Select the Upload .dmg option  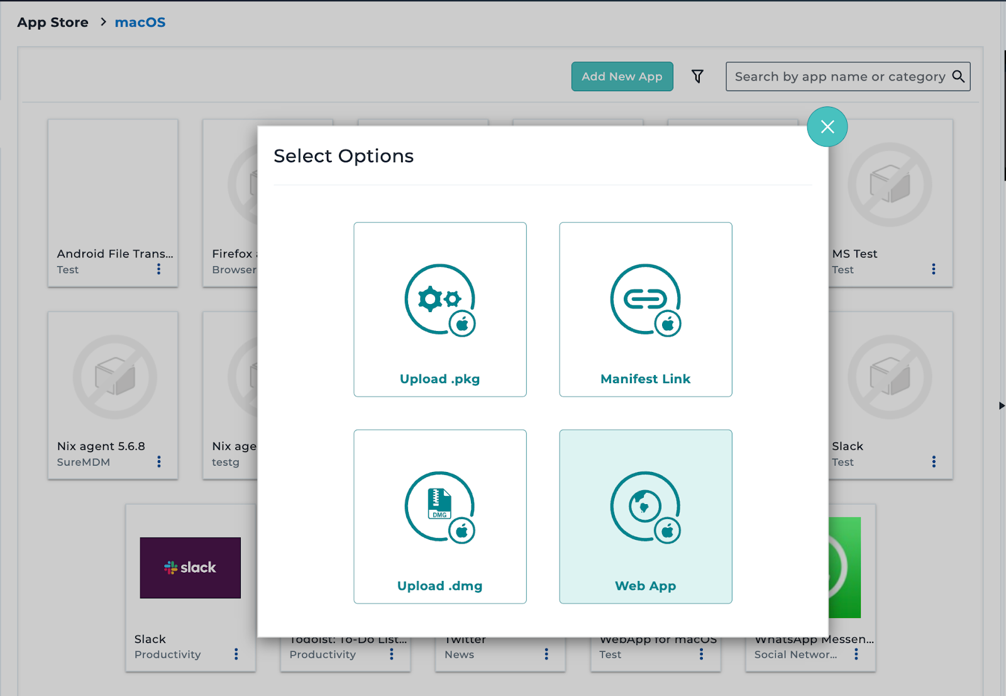pos(440,517)
